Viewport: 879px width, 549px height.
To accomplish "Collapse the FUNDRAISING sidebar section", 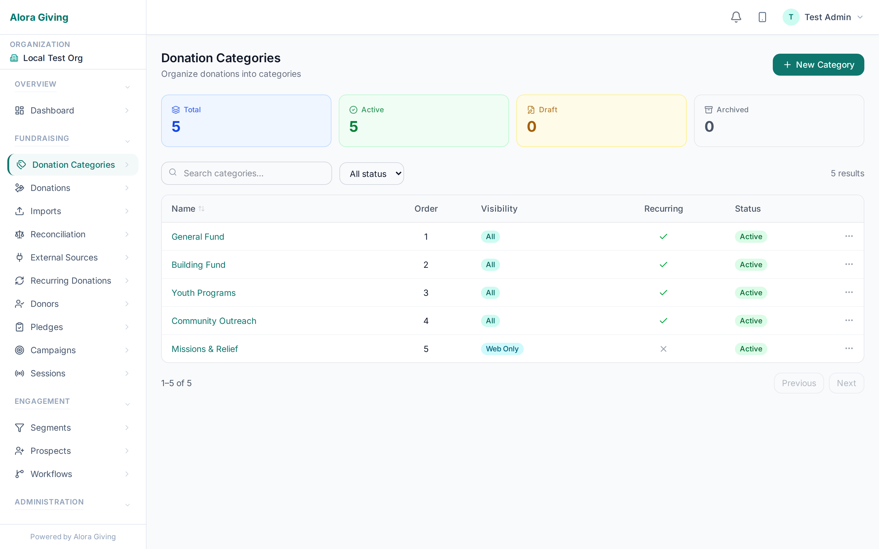I will tap(127, 141).
